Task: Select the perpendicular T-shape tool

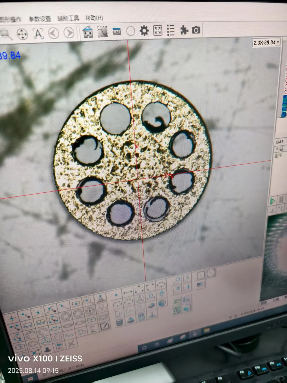Action: coord(152,314)
